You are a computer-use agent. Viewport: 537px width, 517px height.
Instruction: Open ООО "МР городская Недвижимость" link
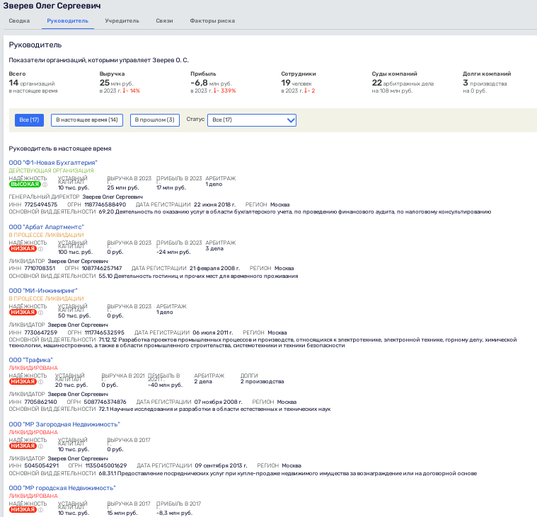point(62,488)
